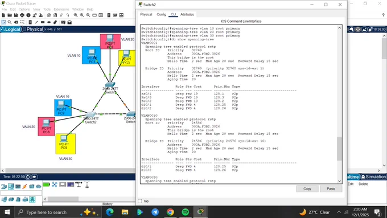Choose the Add Simple PDU envelope icon
Viewport: 387px width, 218px height.
click(x=63, y=22)
